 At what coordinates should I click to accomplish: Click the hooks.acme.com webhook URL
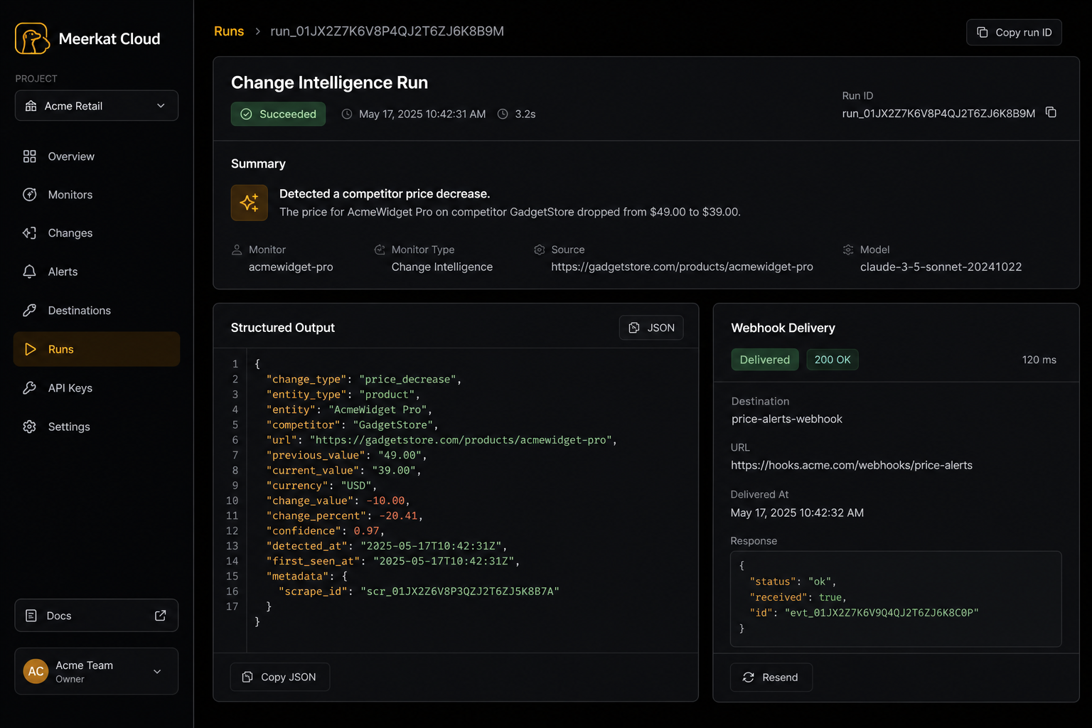852,465
